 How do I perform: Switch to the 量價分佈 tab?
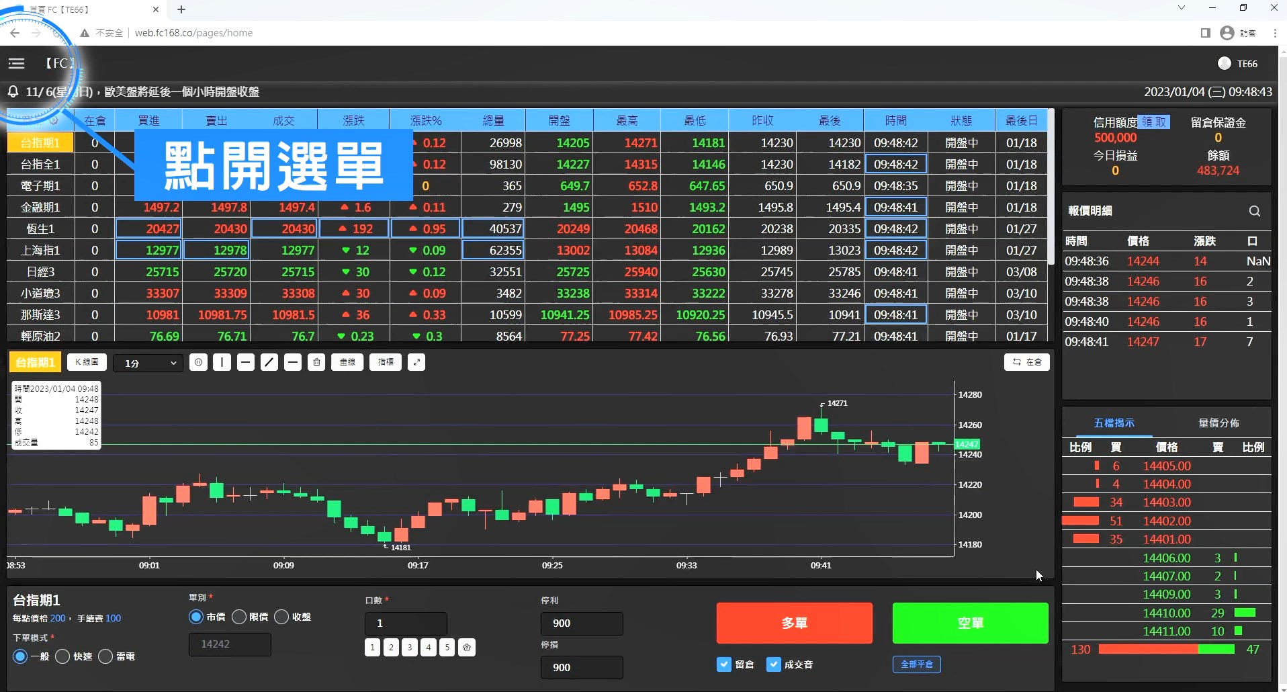click(1218, 423)
